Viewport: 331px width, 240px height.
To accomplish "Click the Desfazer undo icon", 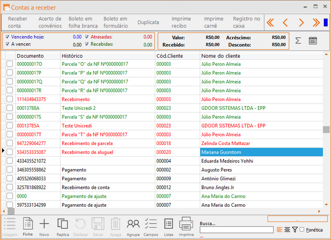I will pos(80,227).
